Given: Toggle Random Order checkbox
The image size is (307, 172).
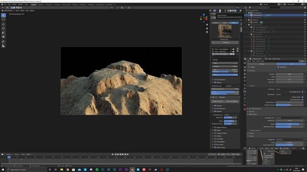Looking at the screenshot, I should pos(302,97).
